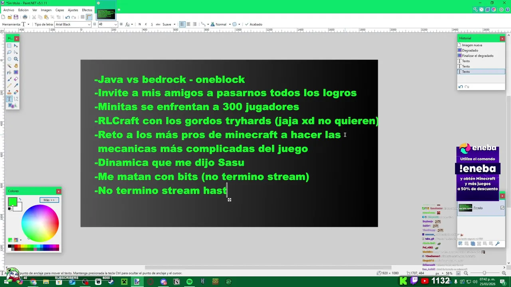Open the Archivo menu
Image resolution: width=511 pixels, height=287 pixels.
click(9, 10)
